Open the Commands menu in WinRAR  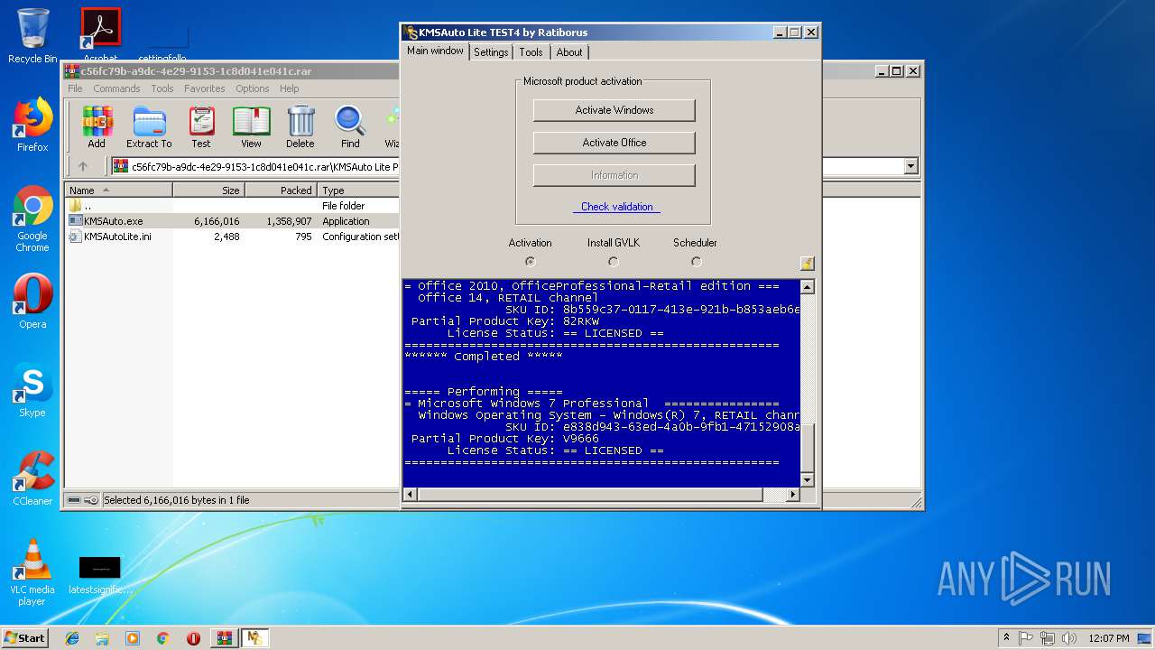116,88
